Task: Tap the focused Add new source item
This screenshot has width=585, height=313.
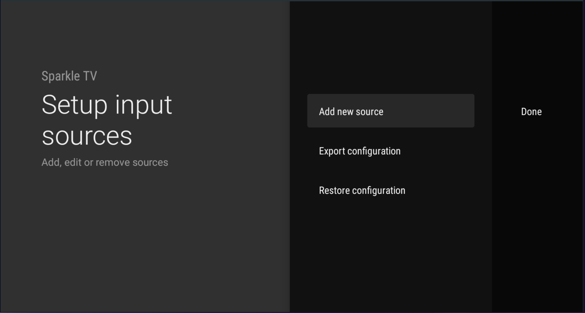Action: pyautogui.click(x=390, y=111)
